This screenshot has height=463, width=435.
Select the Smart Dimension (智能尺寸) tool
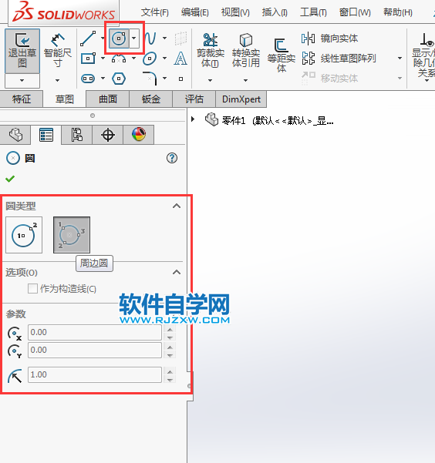pos(57,51)
